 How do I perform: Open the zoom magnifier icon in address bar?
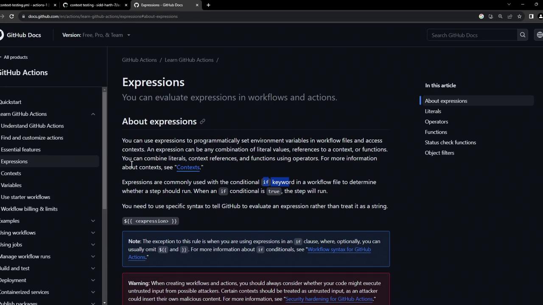point(500,17)
